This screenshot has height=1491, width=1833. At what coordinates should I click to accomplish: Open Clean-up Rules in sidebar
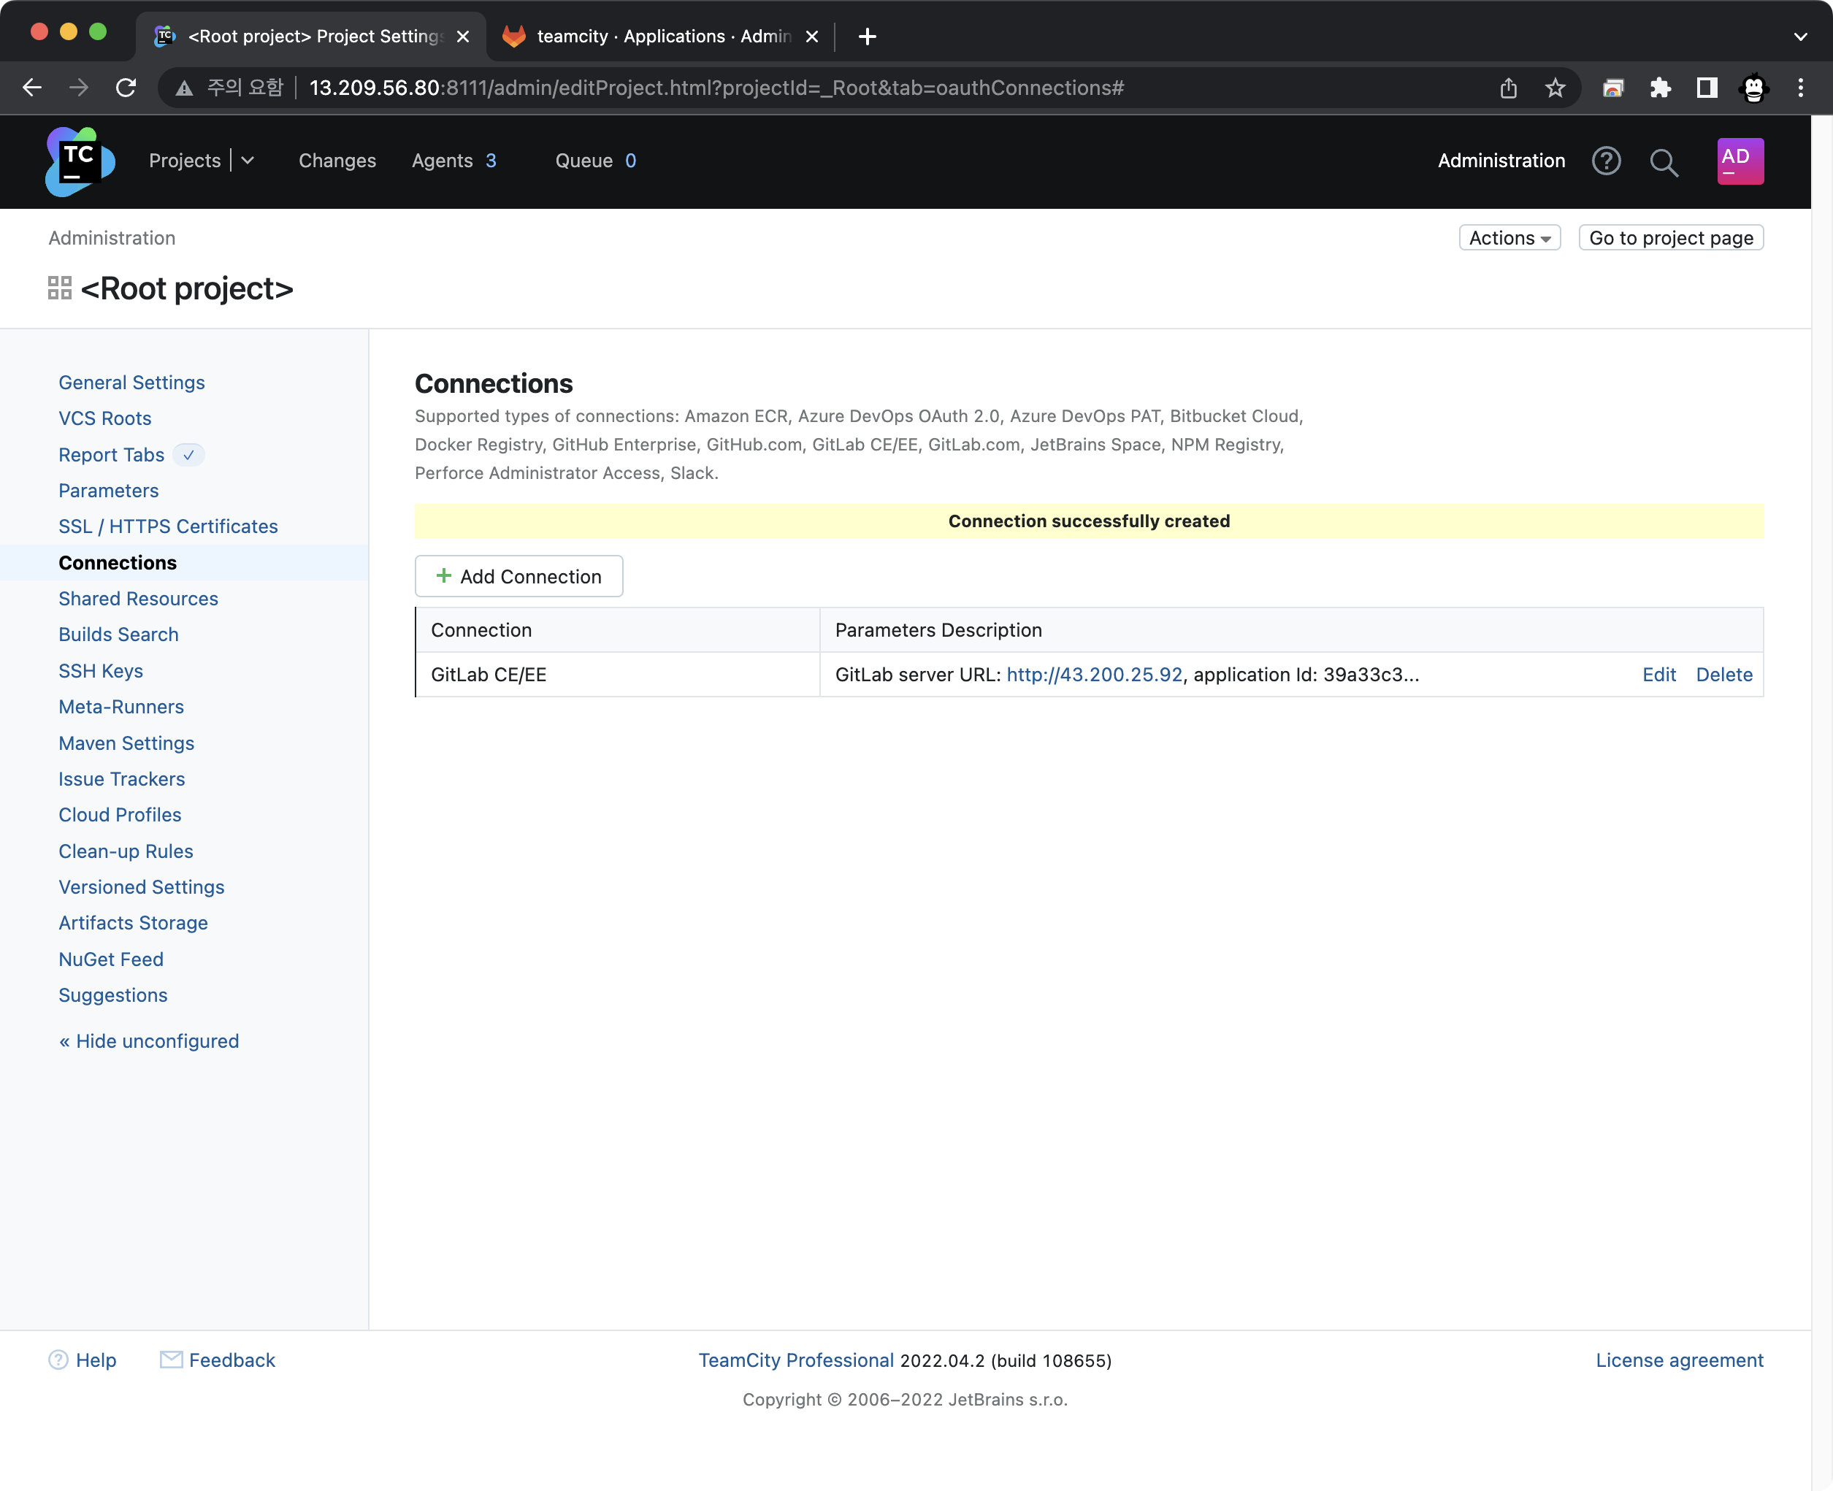pyautogui.click(x=126, y=851)
